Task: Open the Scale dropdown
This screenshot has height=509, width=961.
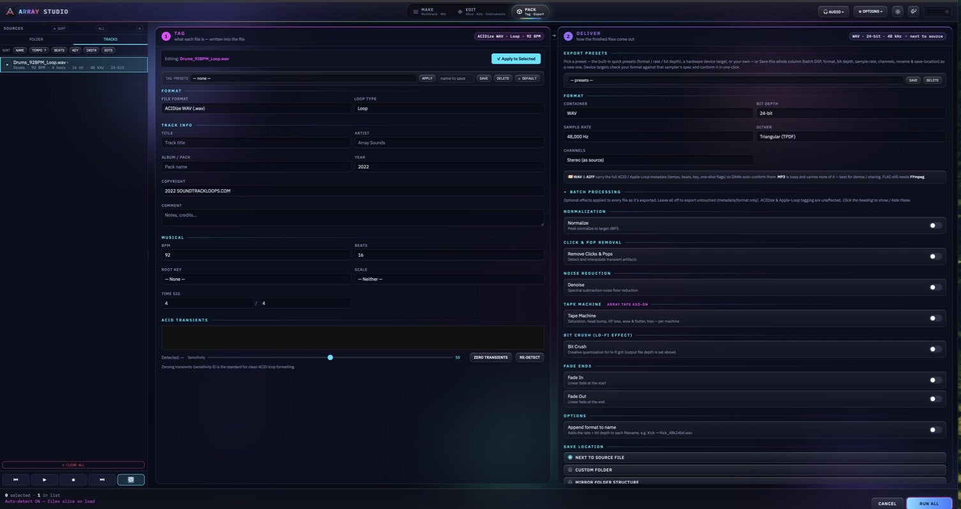Action: click(449, 279)
